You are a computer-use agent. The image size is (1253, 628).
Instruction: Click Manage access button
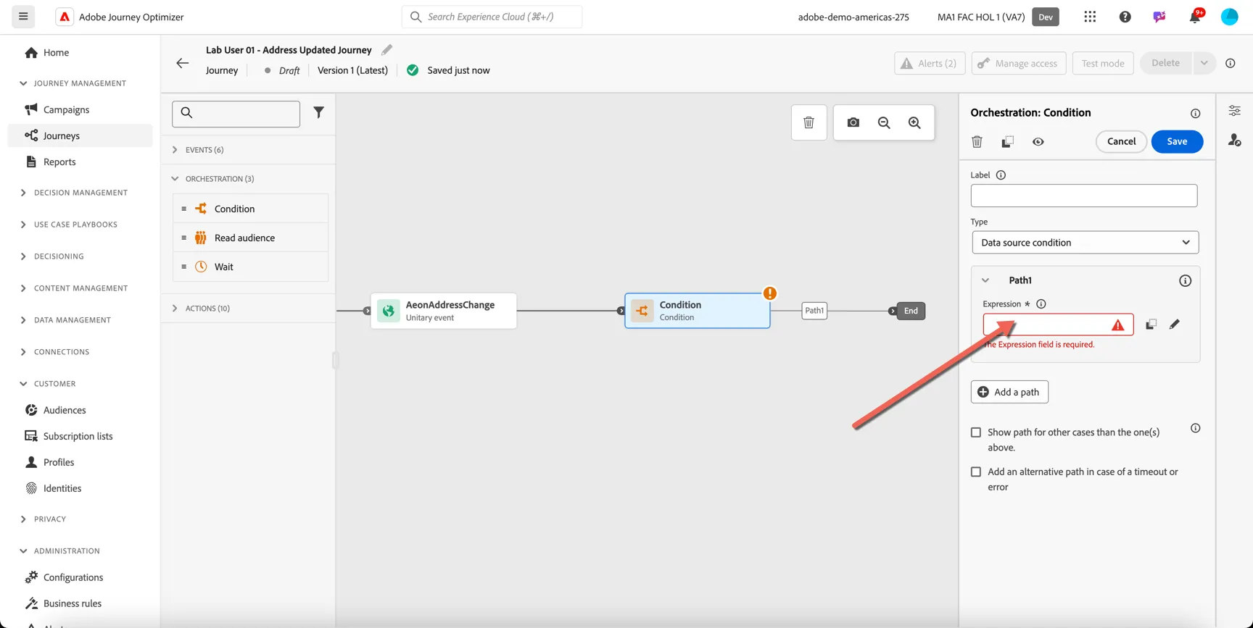[x=1018, y=63]
